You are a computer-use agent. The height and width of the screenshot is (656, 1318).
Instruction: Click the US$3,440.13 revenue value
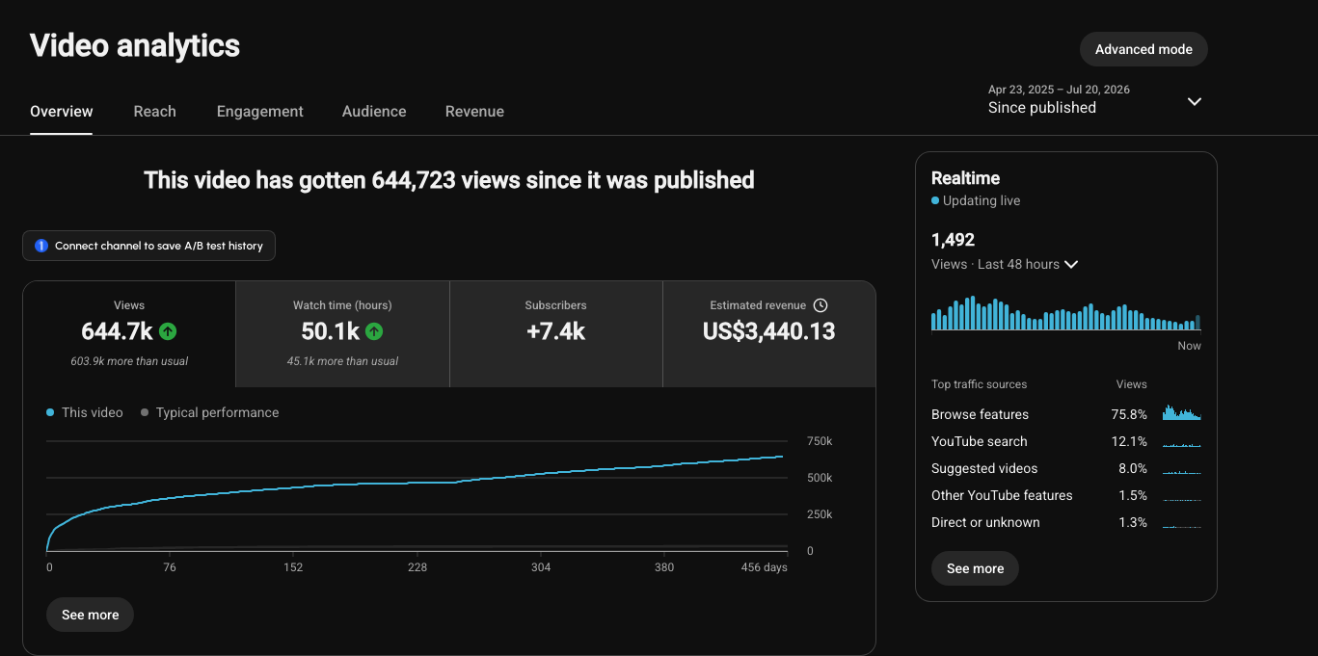(x=769, y=331)
